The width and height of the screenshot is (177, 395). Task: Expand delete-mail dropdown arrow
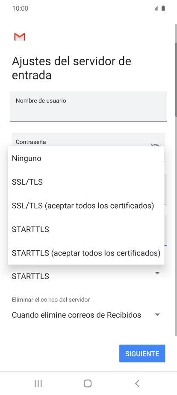point(157,315)
